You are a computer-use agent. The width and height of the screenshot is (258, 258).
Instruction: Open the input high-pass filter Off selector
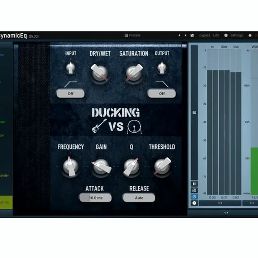pyautogui.click(x=71, y=94)
